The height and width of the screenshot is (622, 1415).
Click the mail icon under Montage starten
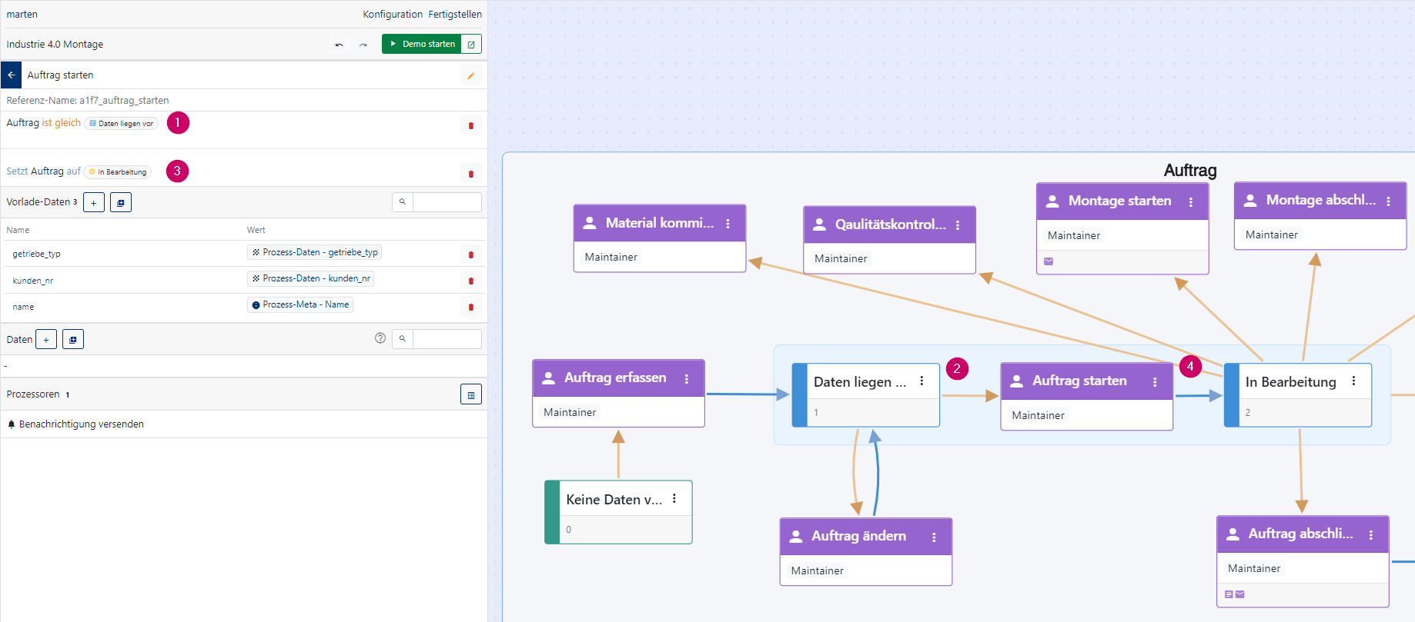click(1049, 261)
